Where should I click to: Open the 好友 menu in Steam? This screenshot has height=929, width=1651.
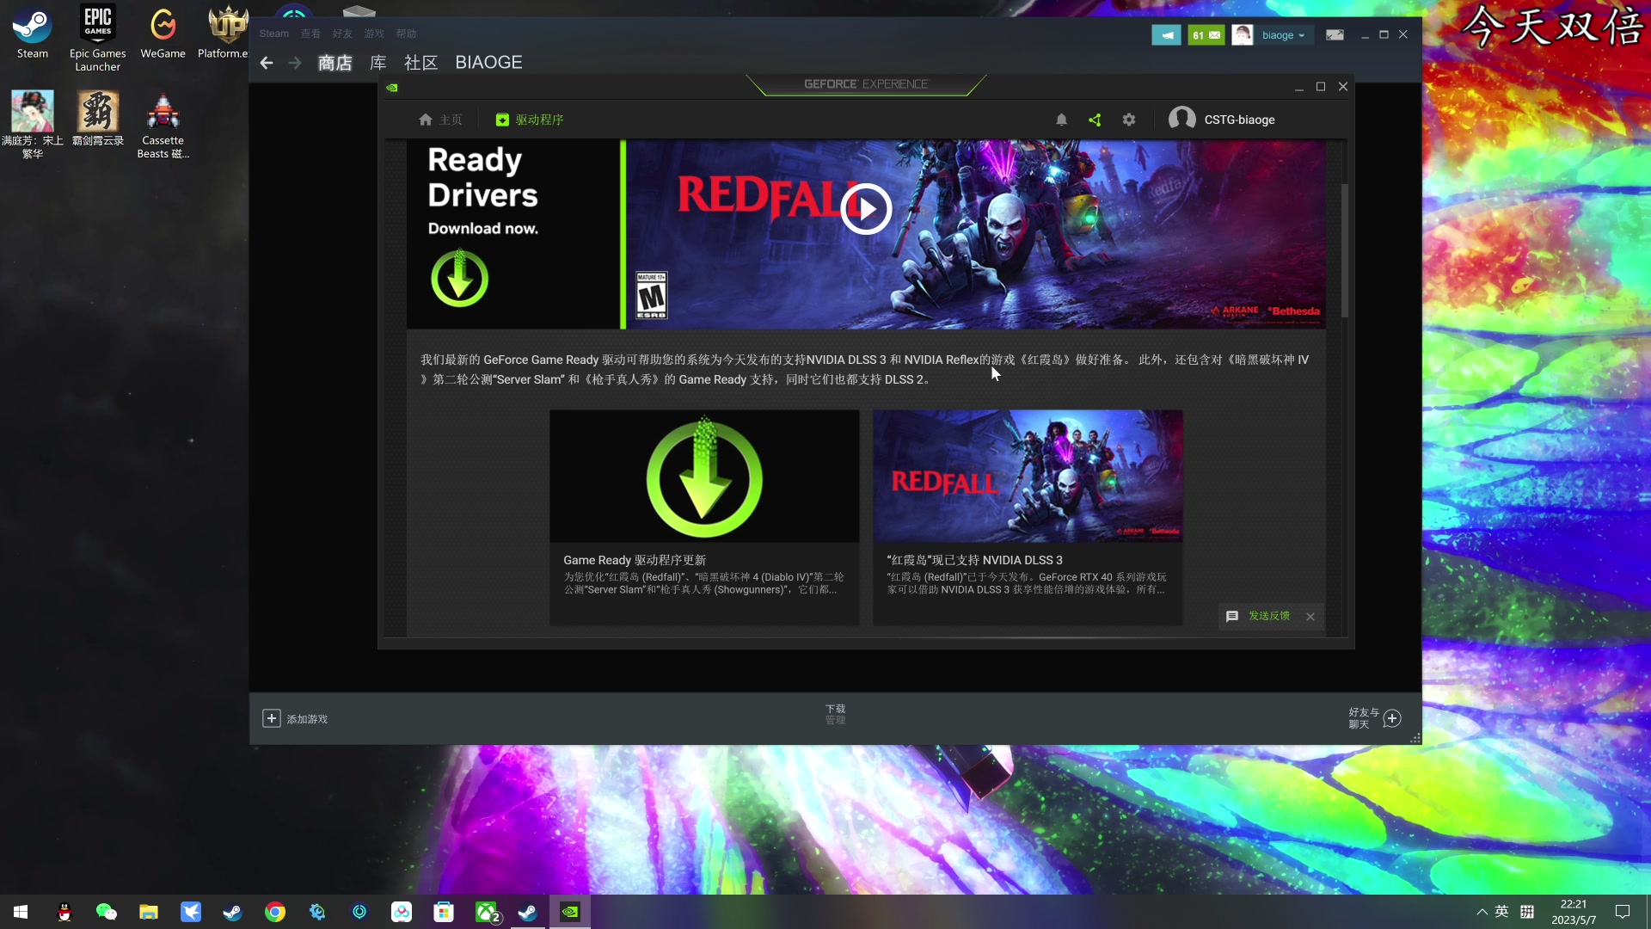[x=342, y=34]
